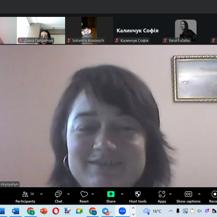This screenshot has width=217, height=217.
Task: Expand caption options arrow beside Show captions
Action: [x=199, y=194]
